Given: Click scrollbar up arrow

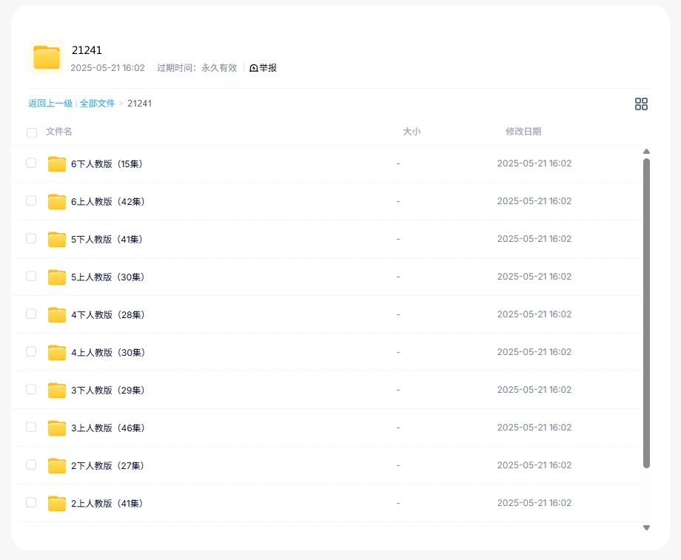Looking at the screenshot, I should click(x=646, y=152).
